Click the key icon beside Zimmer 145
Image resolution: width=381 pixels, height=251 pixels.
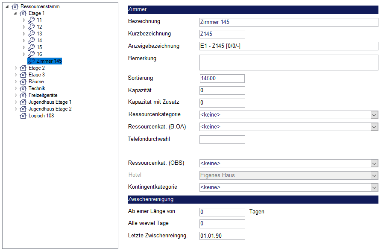31,61
